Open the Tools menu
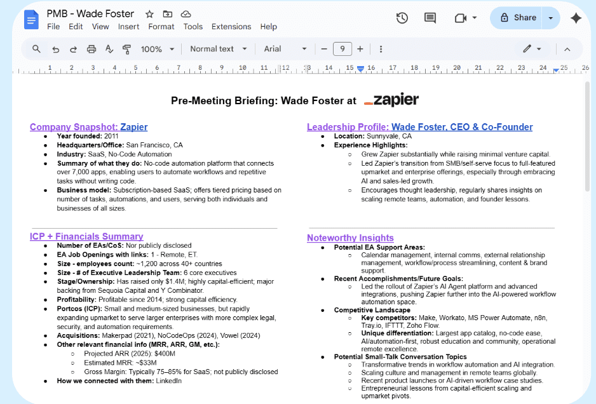This screenshot has width=596, height=404. click(193, 27)
